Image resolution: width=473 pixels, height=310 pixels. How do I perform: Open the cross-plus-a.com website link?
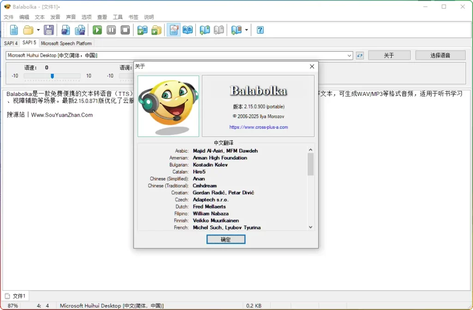[259, 127]
